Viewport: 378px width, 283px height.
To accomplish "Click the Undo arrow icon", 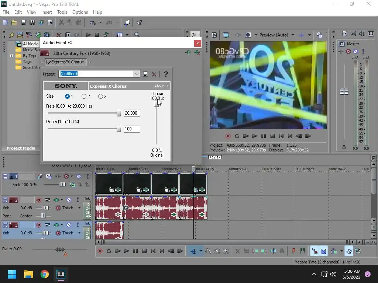I will click(x=93, y=22).
